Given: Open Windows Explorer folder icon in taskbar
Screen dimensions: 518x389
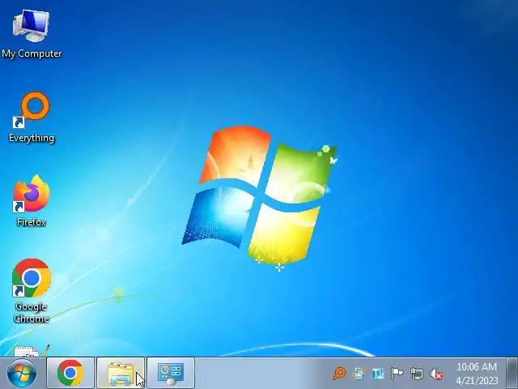Looking at the screenshot, I should coord(121,373).
